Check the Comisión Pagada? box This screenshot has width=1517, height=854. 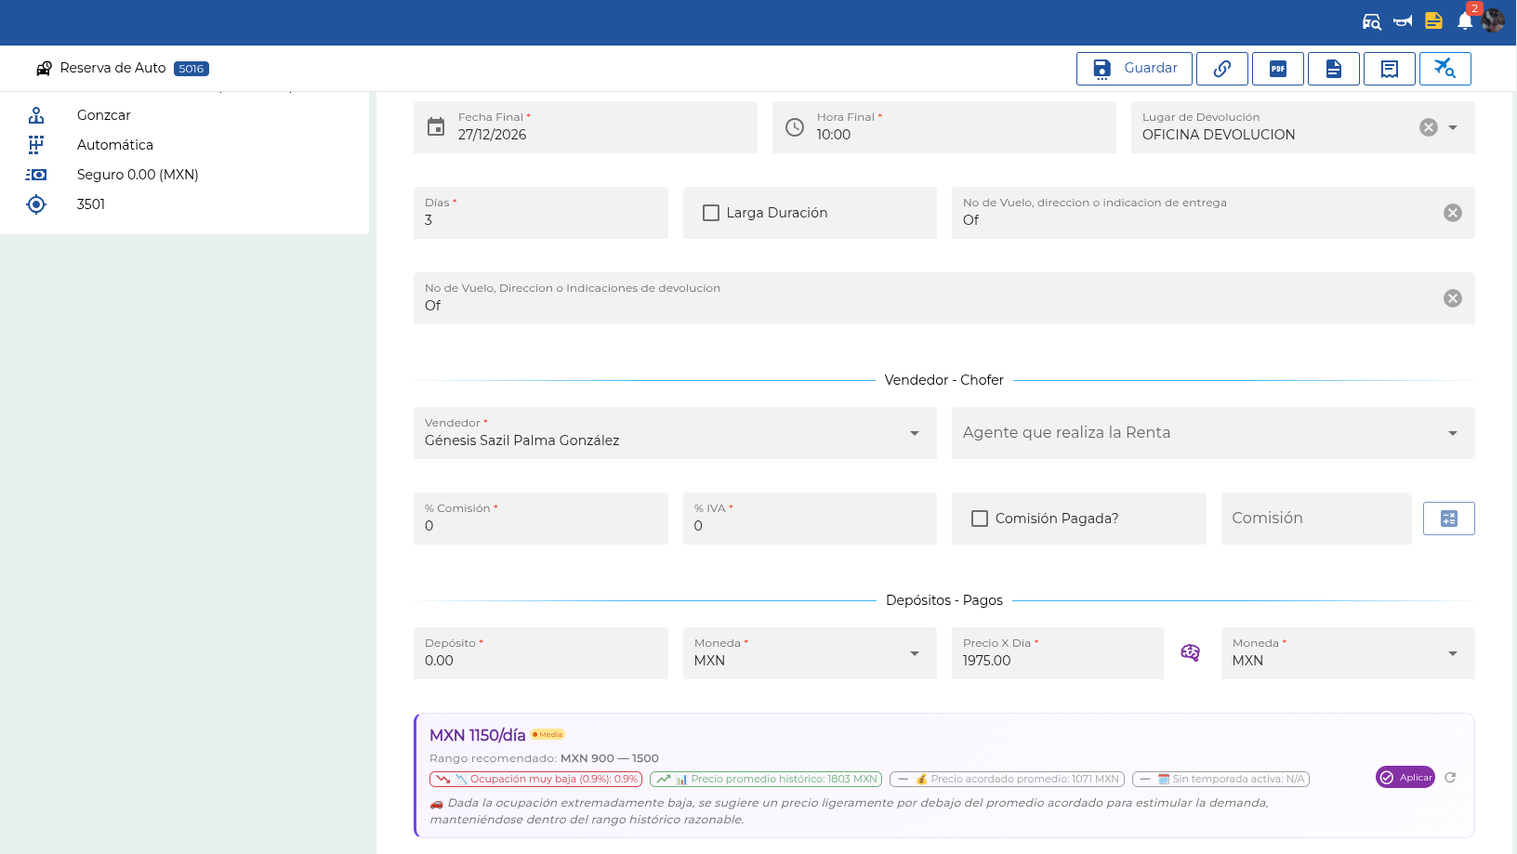pos(980,519)
